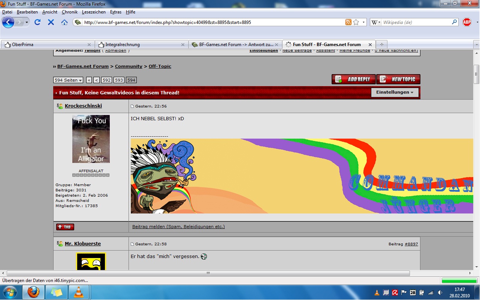Open the Bearbeiten menu
This screenshot has height=300, width=480.
[27, 12]
